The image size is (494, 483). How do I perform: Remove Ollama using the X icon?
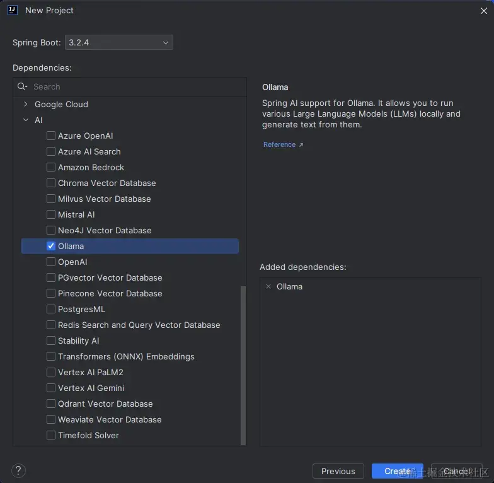(x=268, y=286)
